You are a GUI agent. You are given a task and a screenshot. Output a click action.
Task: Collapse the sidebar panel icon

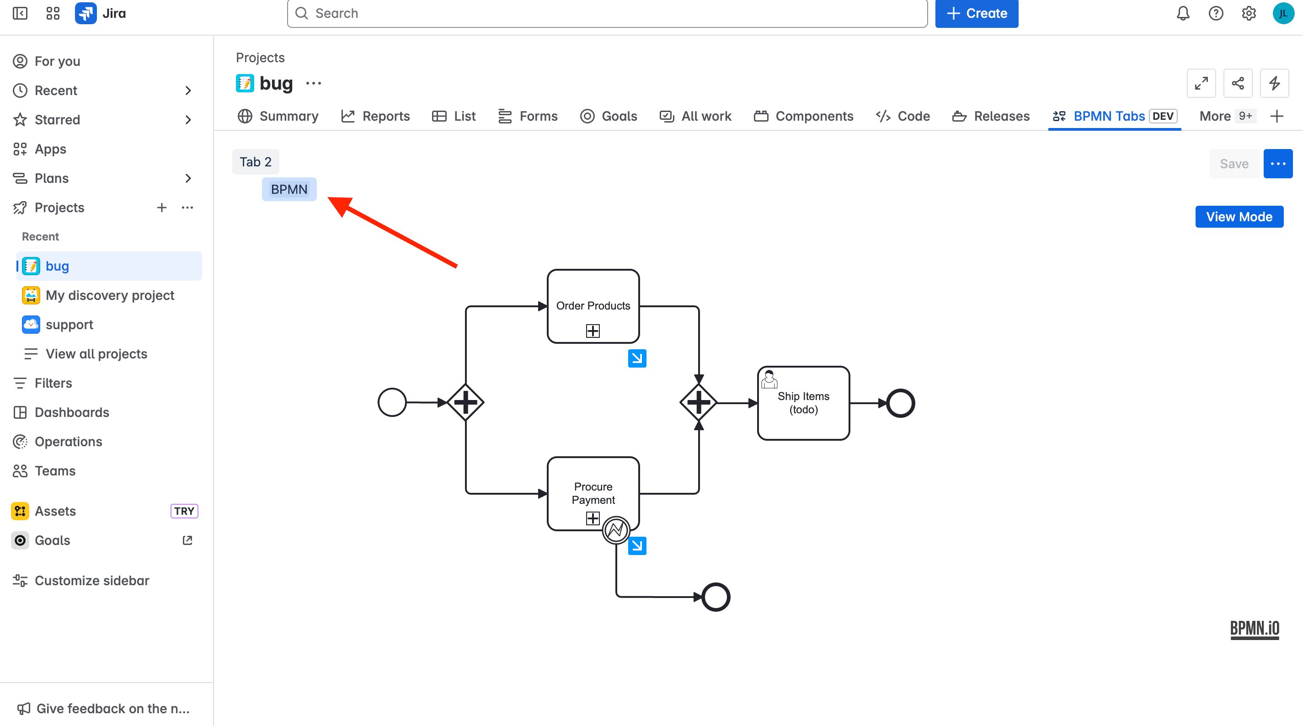point(20,14)
